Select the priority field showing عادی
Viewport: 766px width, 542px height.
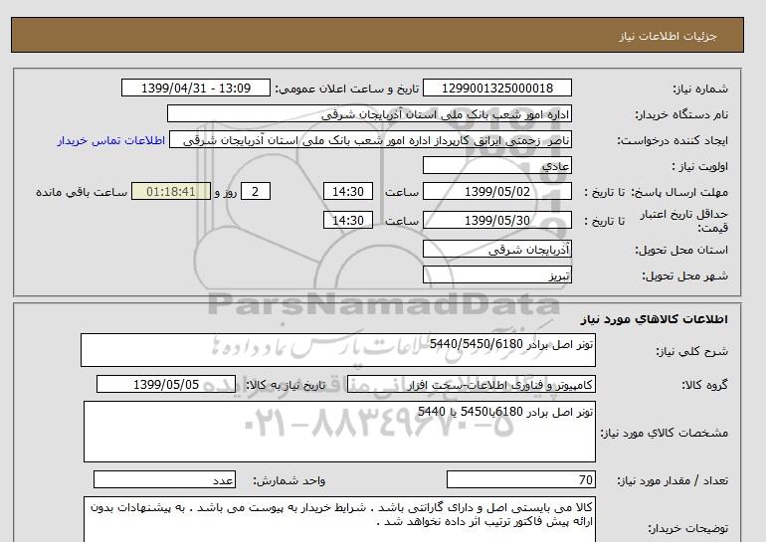coord(496,165)
